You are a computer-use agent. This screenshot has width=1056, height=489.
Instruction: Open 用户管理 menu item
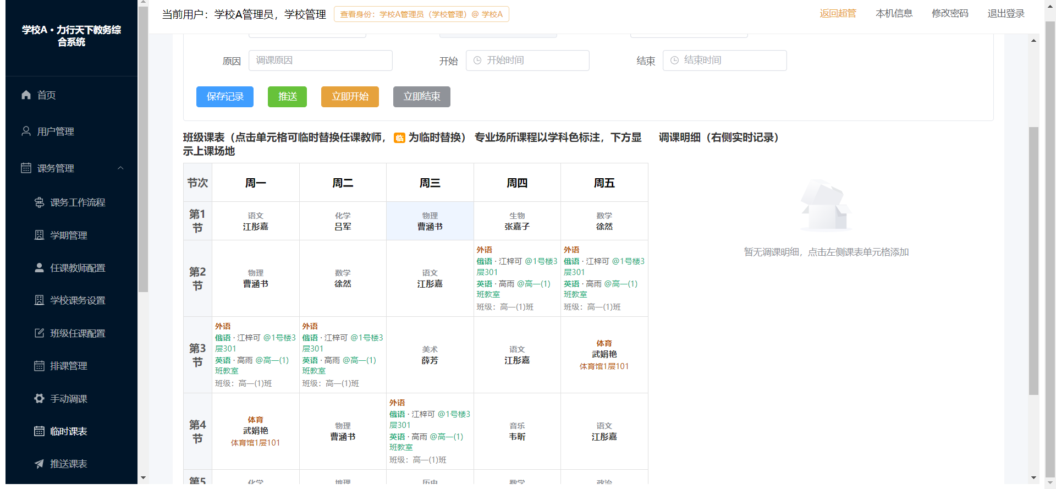[71, 131]
